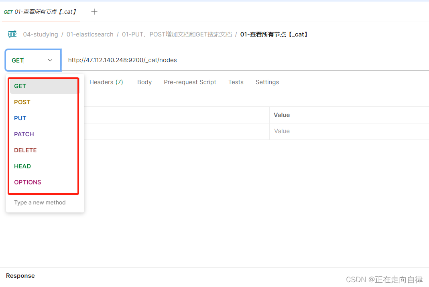The image size is (429, 287).
Task: View the Headers (7) tab
Action: point(106,82)
